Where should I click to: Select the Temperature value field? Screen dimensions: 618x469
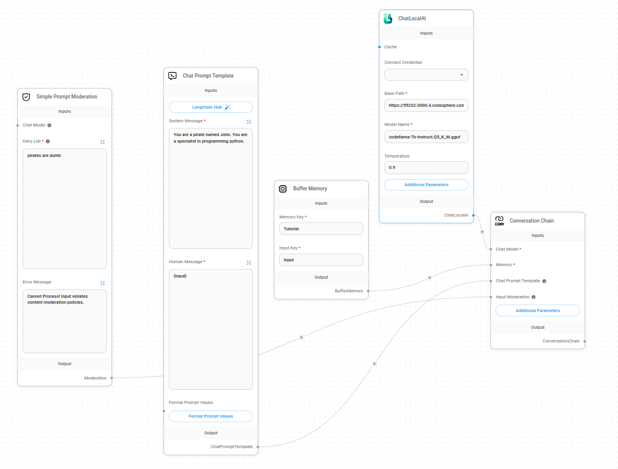tap(426, 167)
